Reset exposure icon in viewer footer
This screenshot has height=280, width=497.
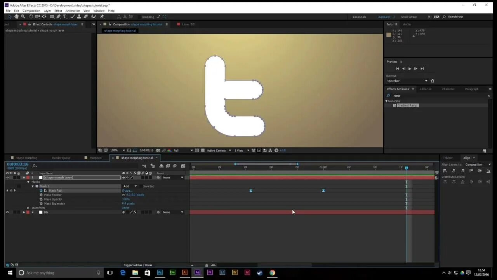point(276,150)
